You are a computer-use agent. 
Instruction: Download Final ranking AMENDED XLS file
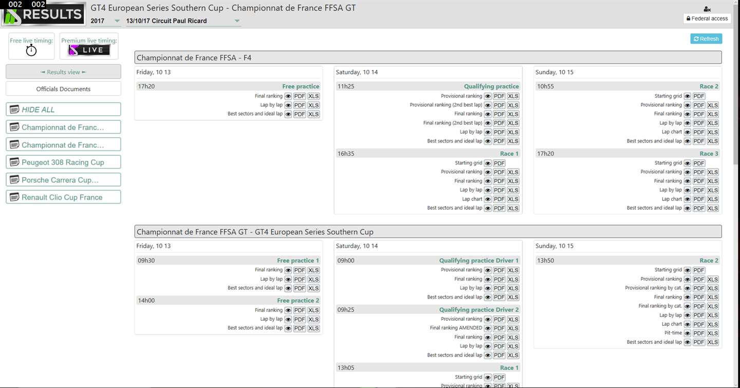point(513,328)
